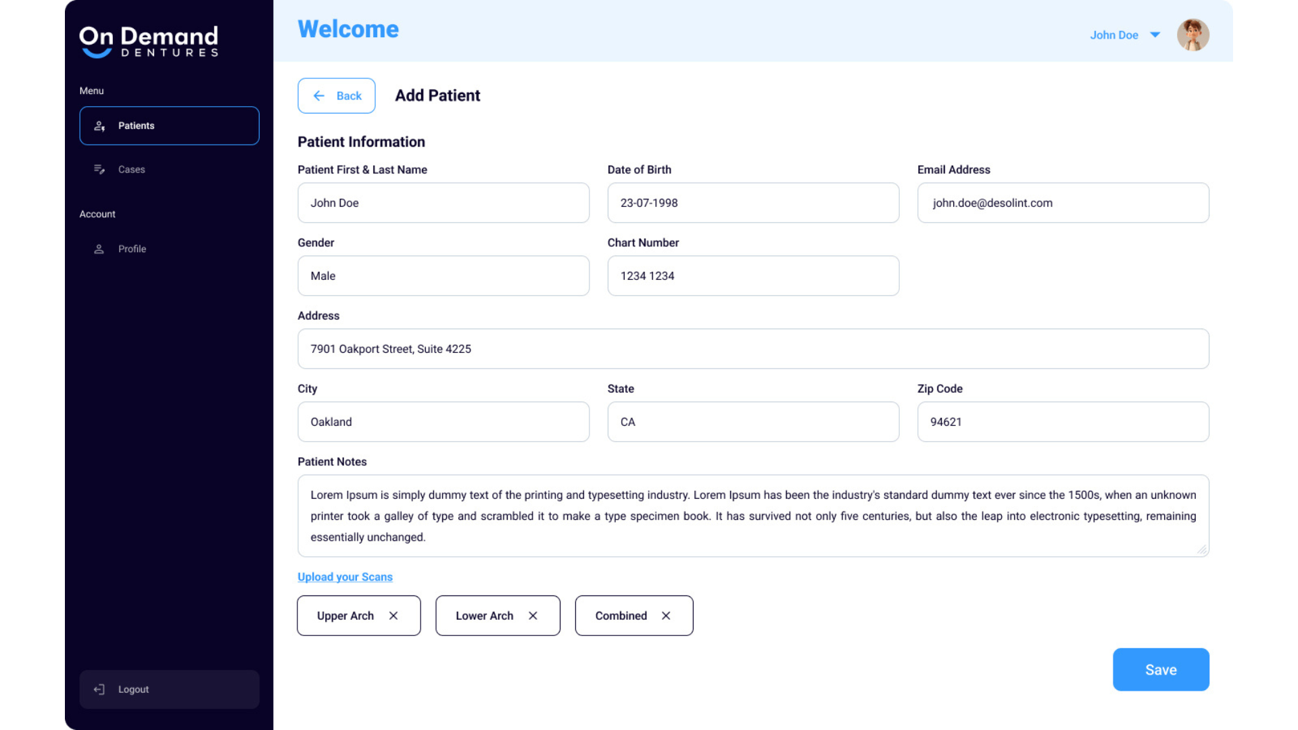Click the On Demand Dentures logo

coord(149,41)
